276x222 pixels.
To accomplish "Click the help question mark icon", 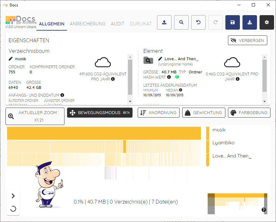I will click(264, 210).
